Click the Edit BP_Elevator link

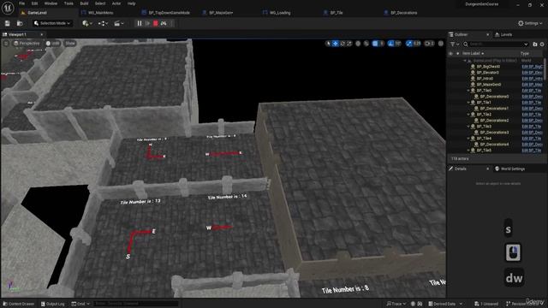[532, 73]
